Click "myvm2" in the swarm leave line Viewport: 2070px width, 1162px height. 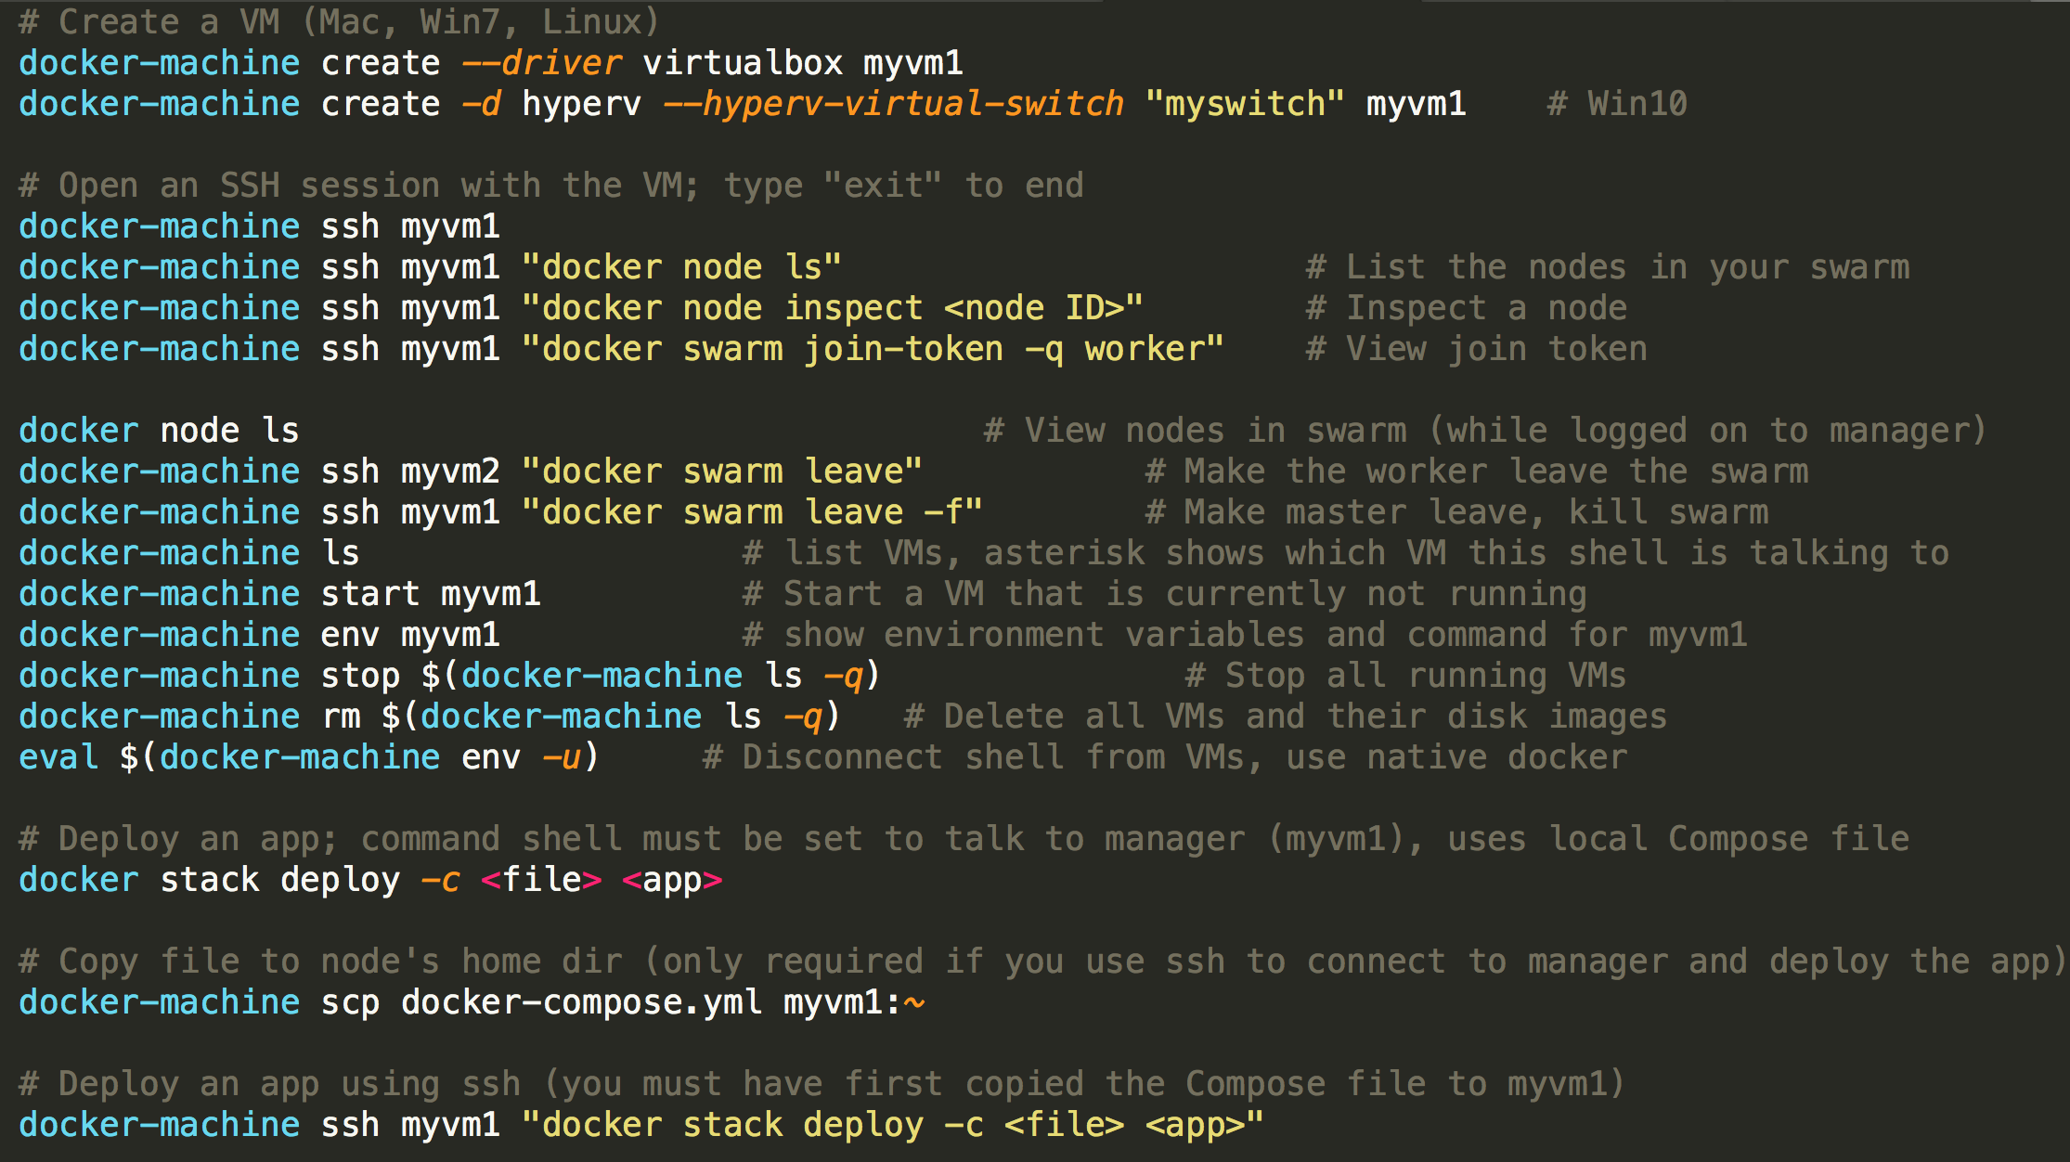pyautogui.click(x=450, y=471)
